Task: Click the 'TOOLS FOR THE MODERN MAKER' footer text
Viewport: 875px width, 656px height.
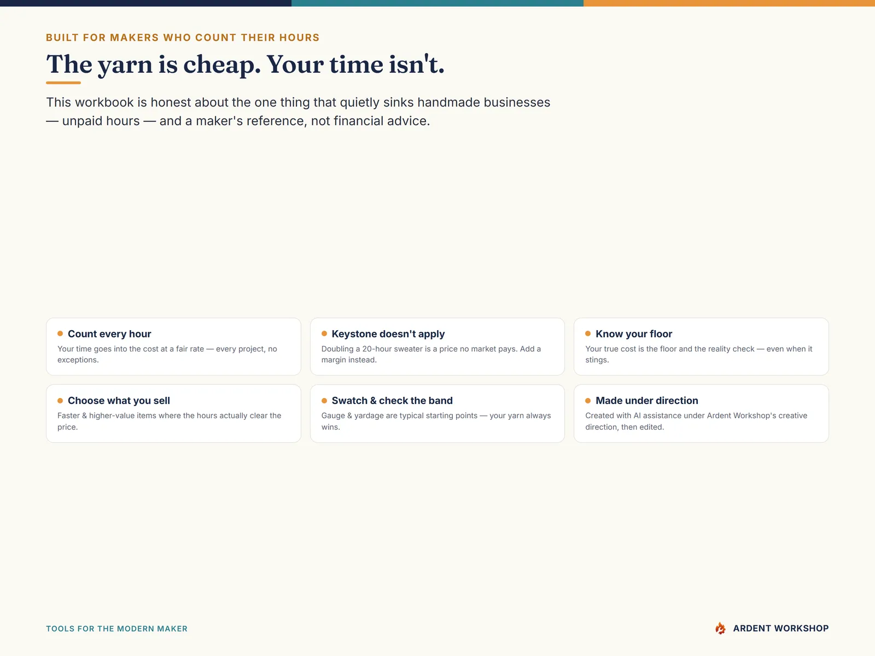Action: pyautogui.click(x=116, y=629)
